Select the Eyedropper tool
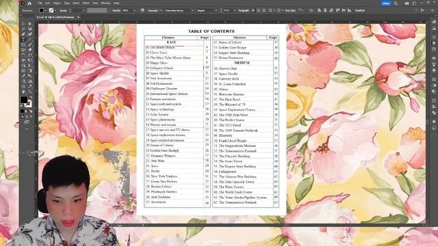438x246 pixels. click(x=23, y=76)
